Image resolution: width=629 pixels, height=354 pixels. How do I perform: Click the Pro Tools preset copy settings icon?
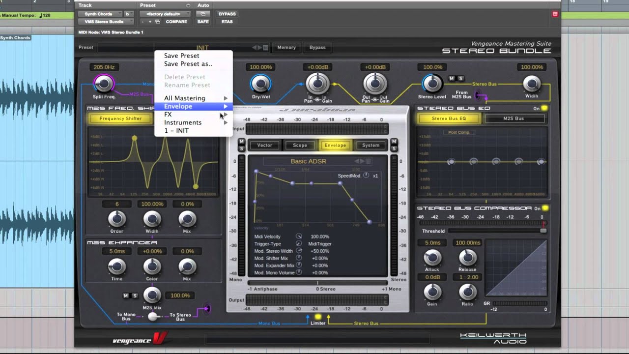(x=158, y=22)
